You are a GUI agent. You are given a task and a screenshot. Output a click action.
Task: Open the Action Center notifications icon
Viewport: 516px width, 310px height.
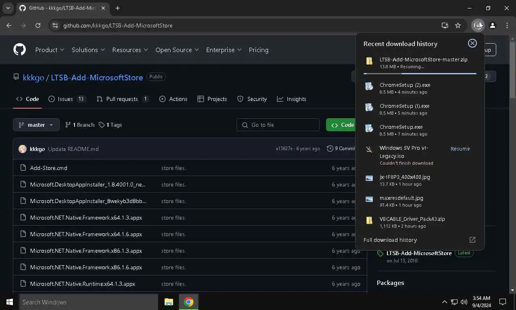[x=503, y=302]
